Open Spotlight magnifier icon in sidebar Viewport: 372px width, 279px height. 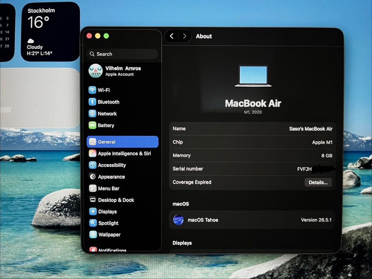(93, 223)
